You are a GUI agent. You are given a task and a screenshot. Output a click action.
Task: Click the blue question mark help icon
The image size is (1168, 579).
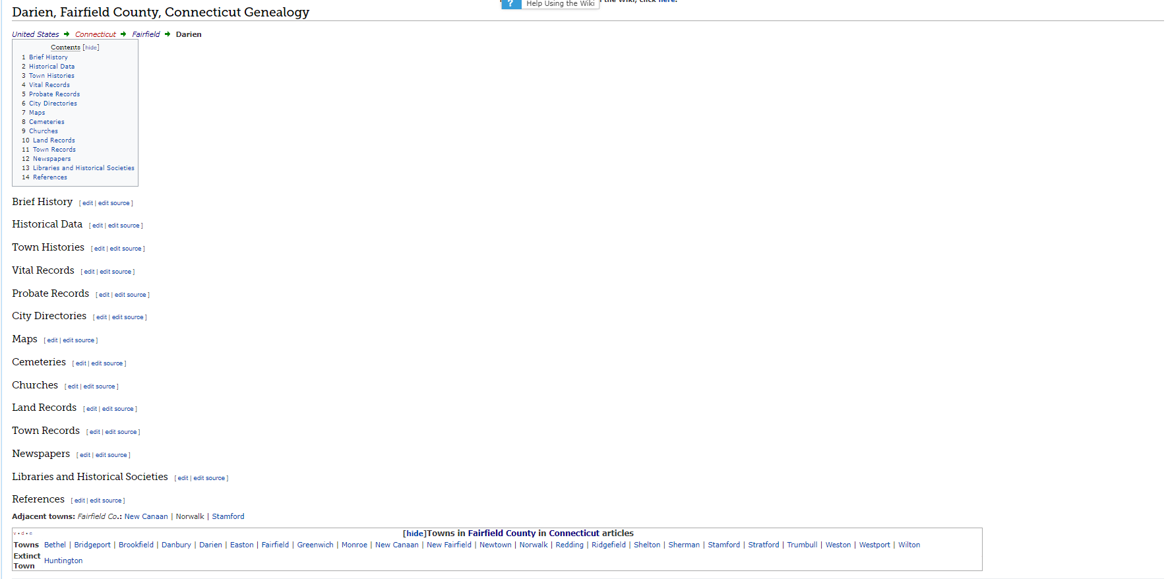tap(510, 4)
